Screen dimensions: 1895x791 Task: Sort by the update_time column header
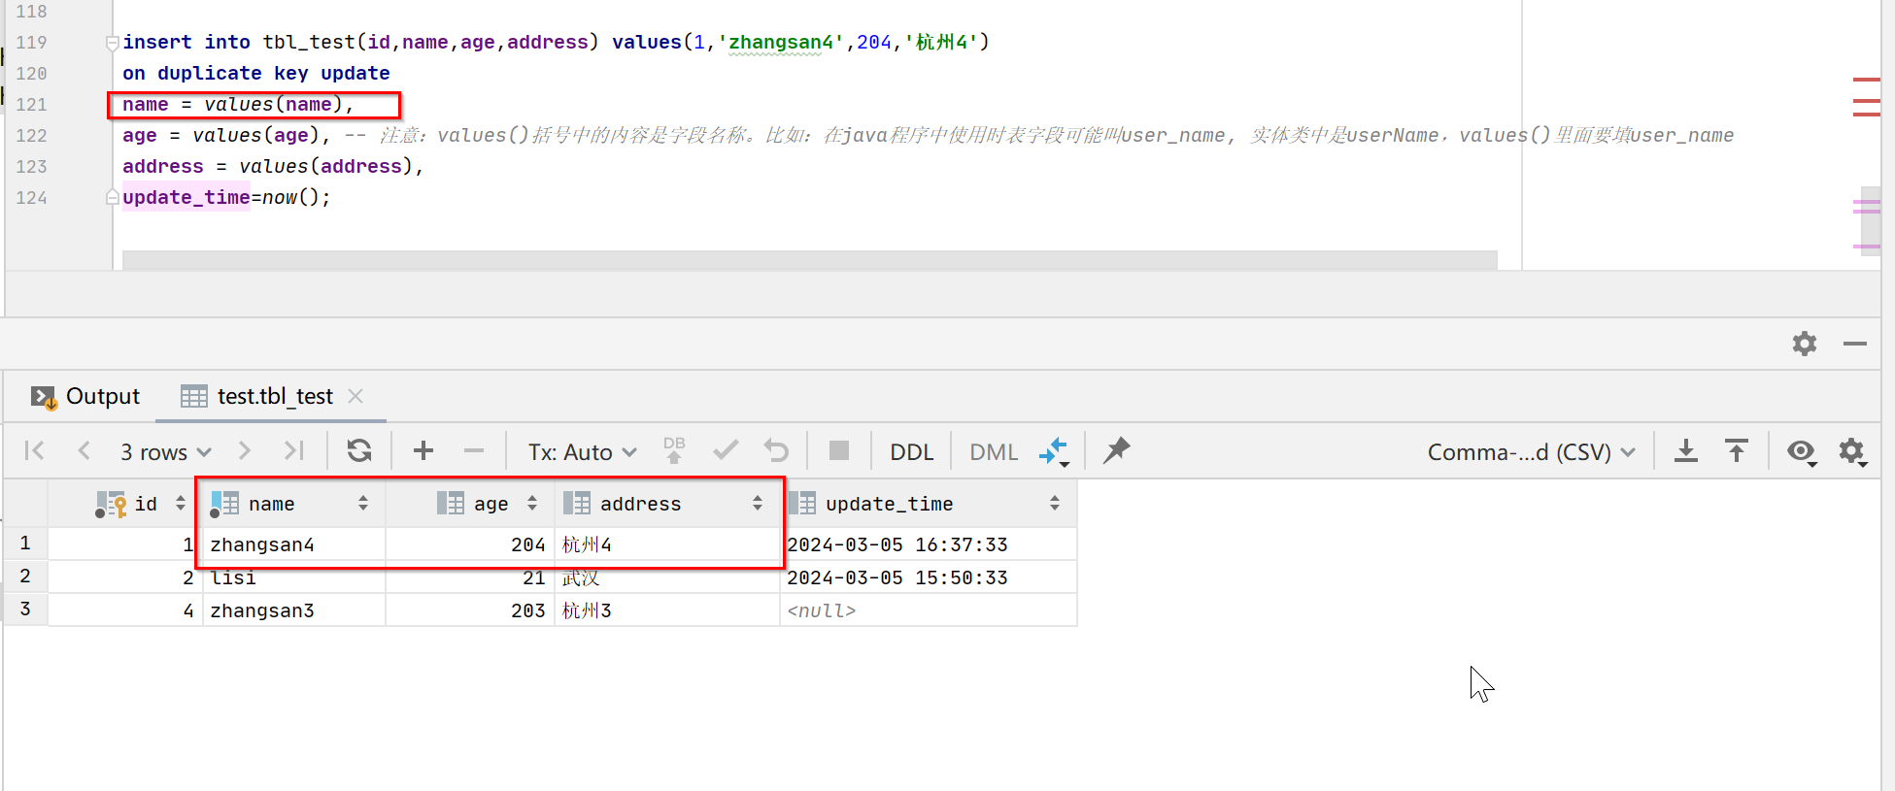(x=928, y=504)
